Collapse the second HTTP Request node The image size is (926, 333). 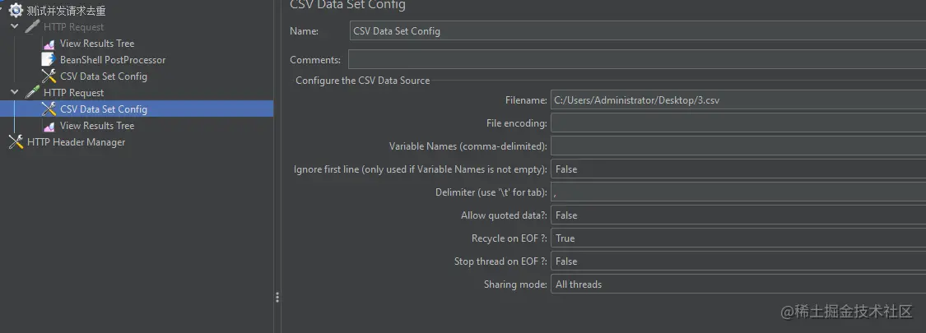[x=15, y=93]
